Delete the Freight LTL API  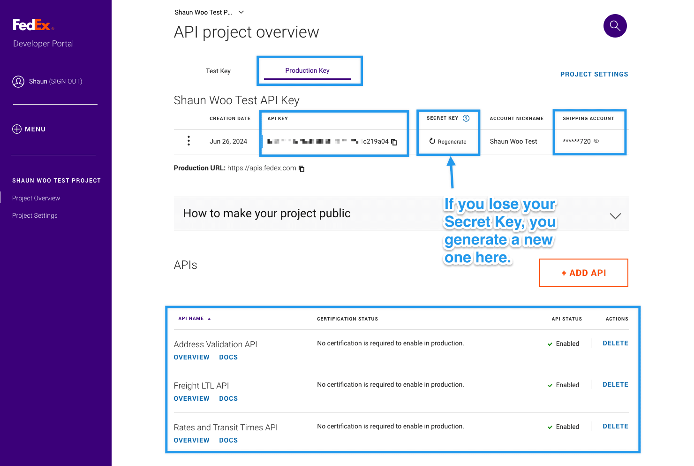[615, 384]
